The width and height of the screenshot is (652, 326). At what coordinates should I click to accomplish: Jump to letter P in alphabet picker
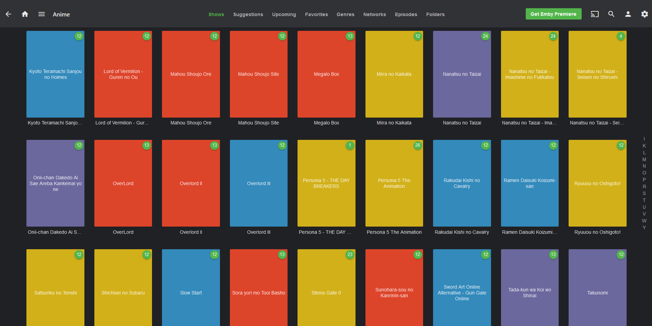click(x=644, y=180)
